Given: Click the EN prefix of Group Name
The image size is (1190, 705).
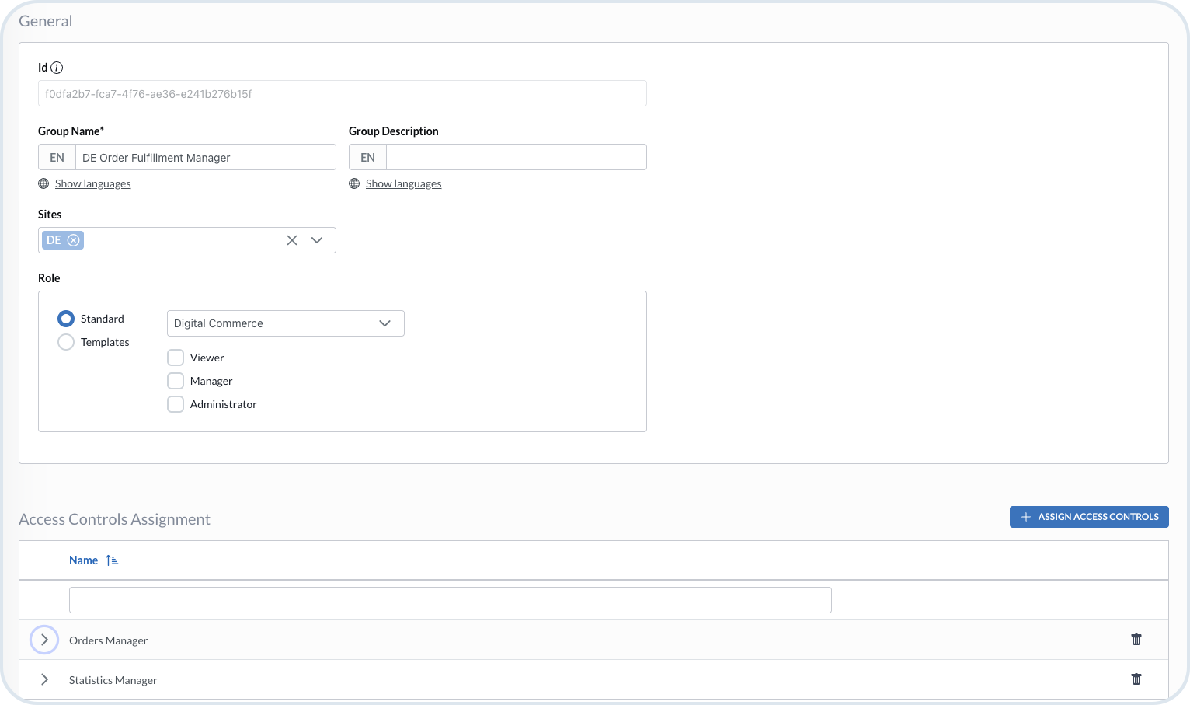Looking at the screenshot, I should [x=57, y=157].
